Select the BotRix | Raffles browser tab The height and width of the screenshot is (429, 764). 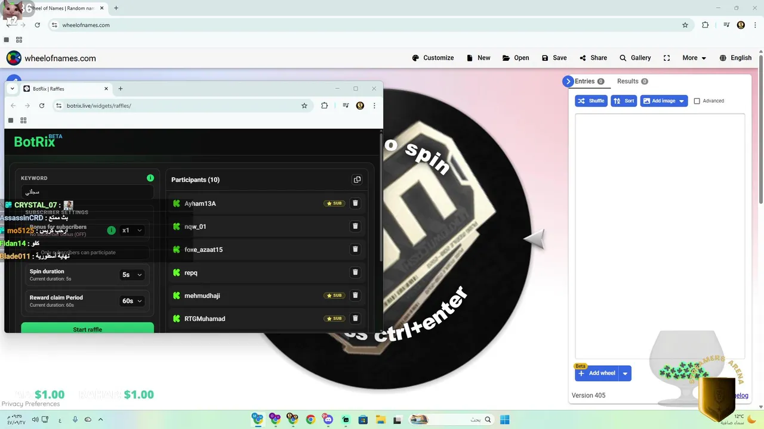coord(66,89)
